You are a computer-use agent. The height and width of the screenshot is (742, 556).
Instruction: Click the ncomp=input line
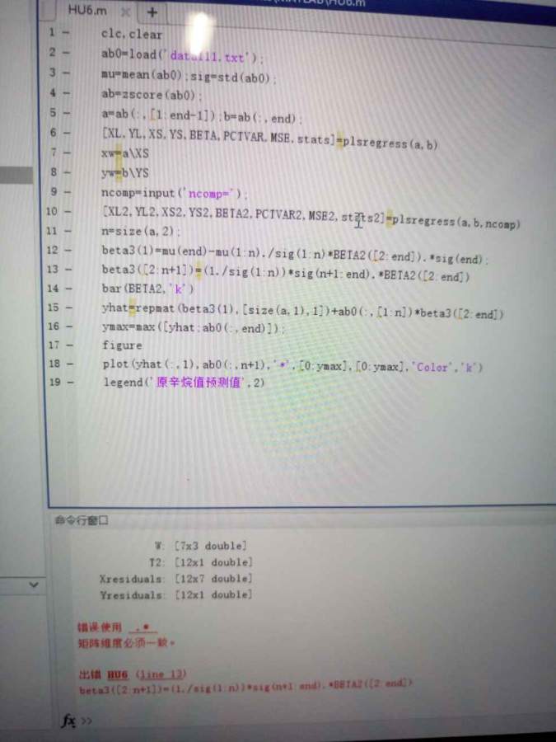(x=174, y=193)
